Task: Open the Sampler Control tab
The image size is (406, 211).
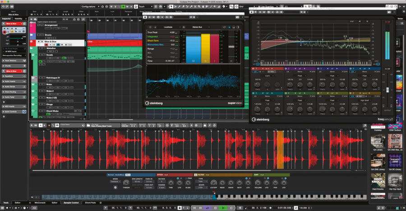Action: (71, 203)
